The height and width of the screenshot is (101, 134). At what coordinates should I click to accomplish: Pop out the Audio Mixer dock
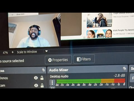125,68
